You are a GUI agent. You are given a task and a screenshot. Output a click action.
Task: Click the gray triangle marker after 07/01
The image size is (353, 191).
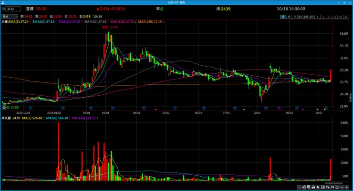[244, 110]
